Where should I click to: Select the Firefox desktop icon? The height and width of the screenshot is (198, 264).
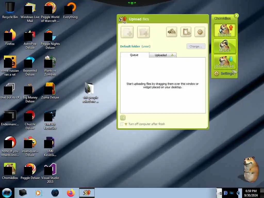pos(10,37)
